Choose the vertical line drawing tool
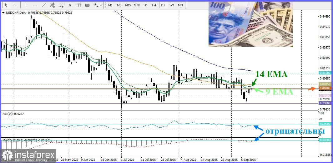Viewport: 333px width, 163px height. 26,5
